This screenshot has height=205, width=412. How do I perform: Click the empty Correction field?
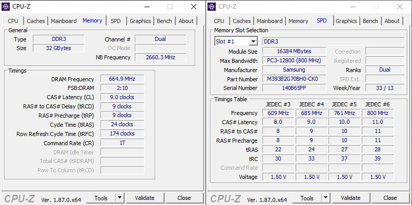385,52
